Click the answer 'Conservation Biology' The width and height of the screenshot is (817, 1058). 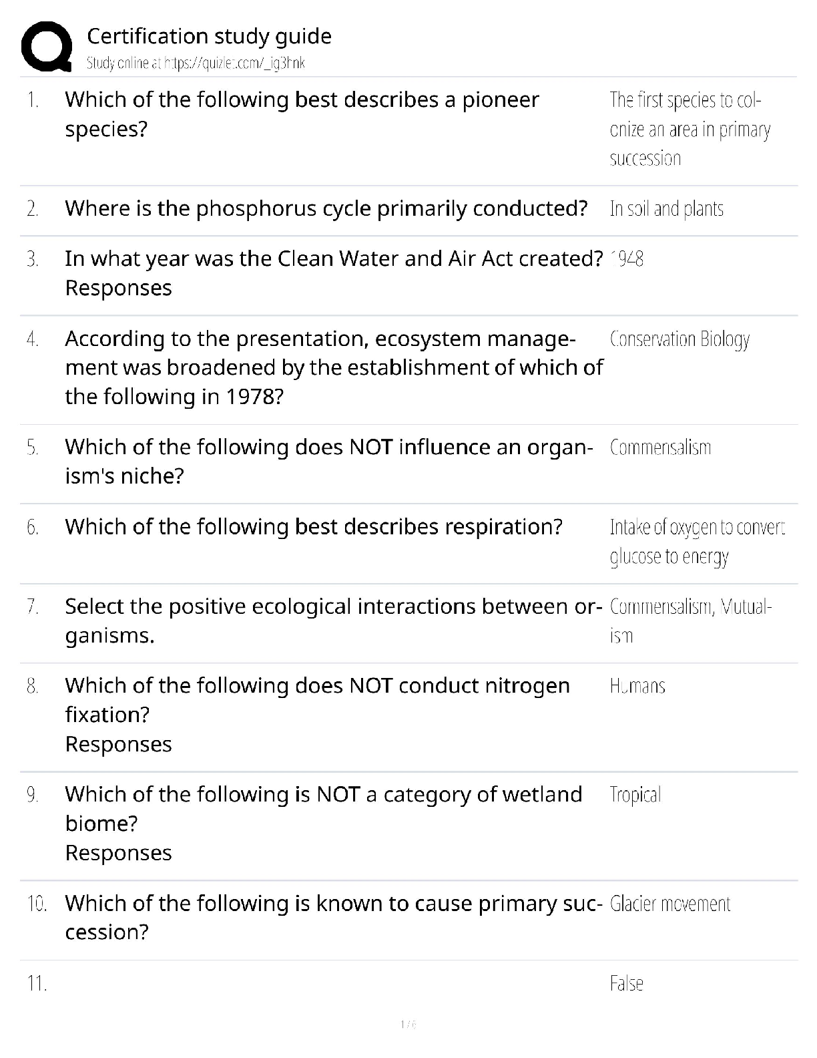(x=679, y=339)
